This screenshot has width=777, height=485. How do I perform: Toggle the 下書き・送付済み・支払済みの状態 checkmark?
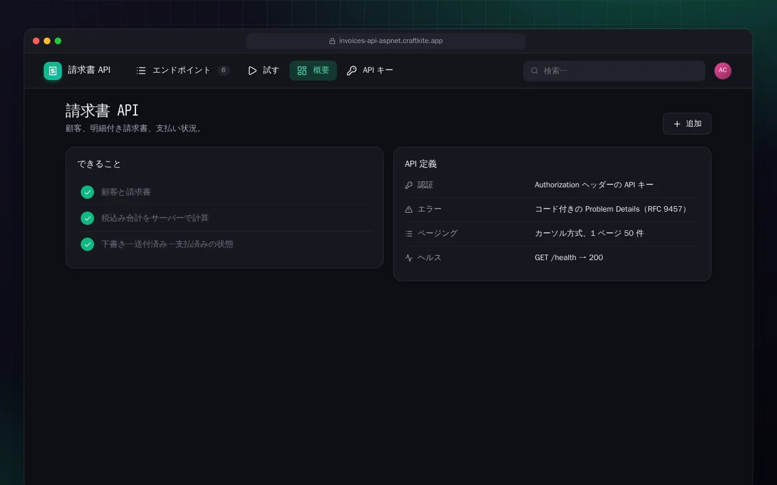click(x=87, y=244)
